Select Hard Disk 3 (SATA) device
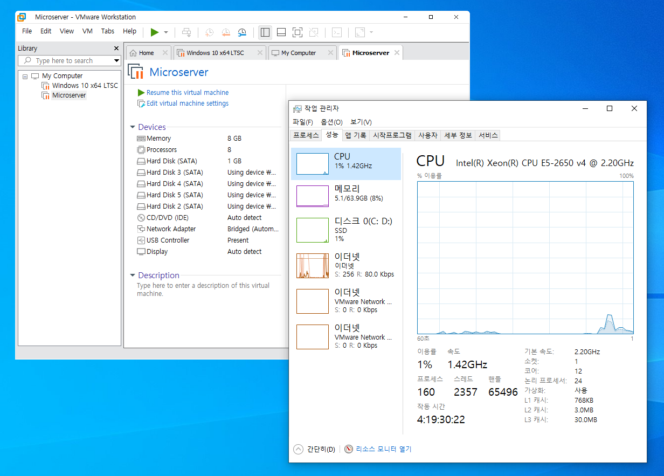 (209, 173)
